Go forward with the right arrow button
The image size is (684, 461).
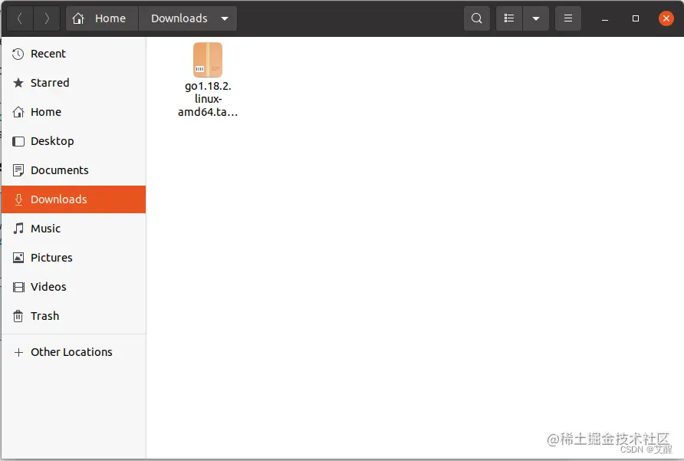47,18
